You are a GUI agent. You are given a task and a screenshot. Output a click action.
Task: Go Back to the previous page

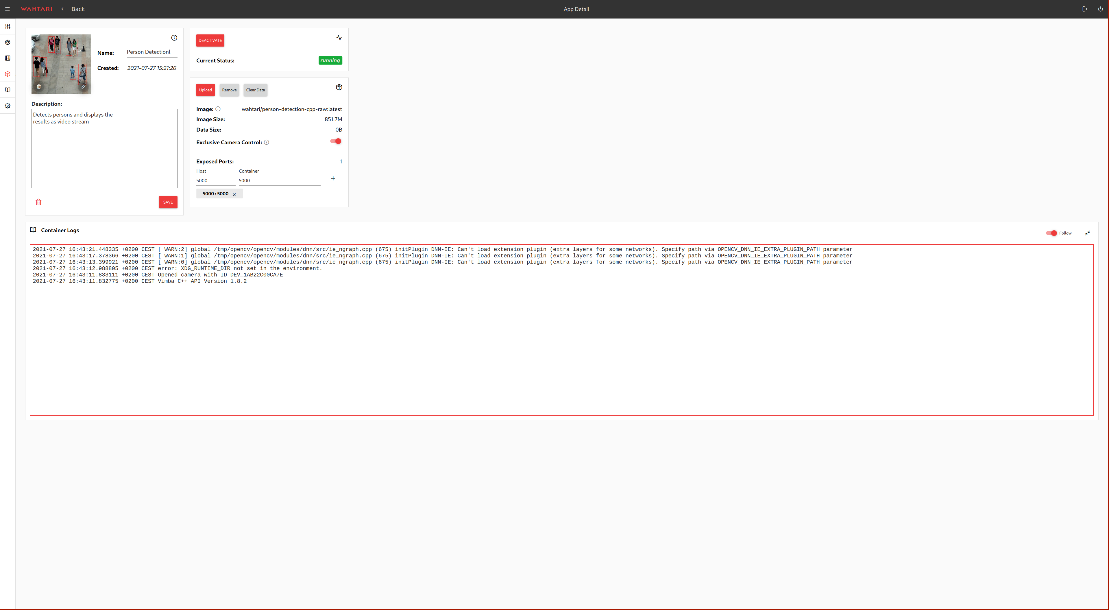73,9
